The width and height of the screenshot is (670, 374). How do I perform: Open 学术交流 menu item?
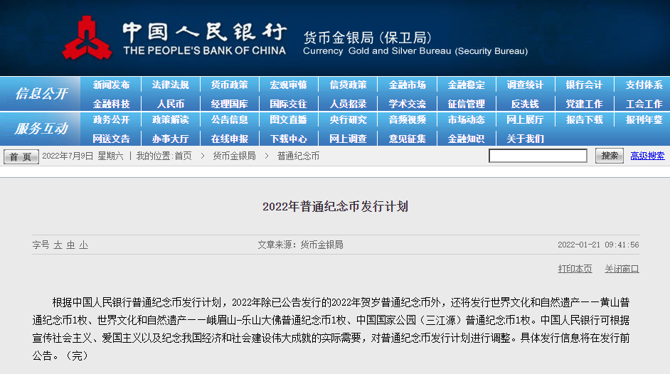(x=408, y=104)
